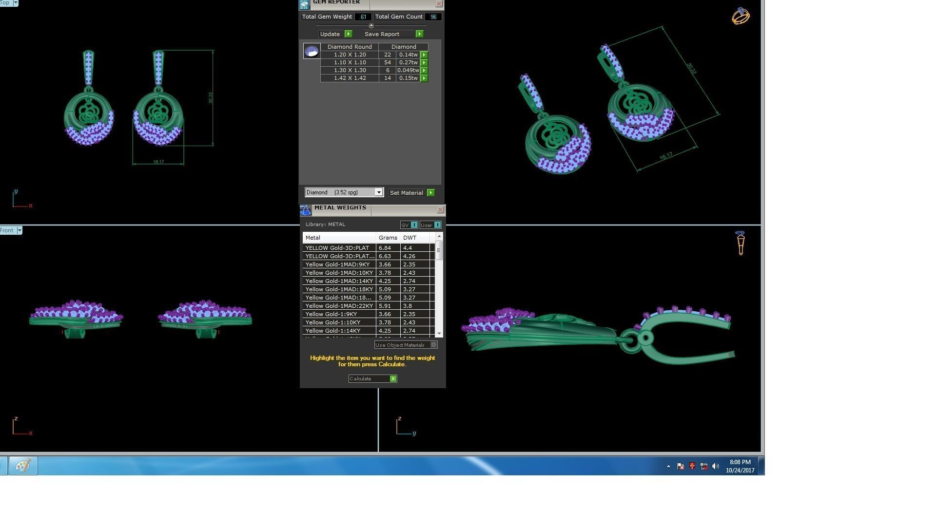Open the Front viewport dropdown arrow
The height and width of the screenshot is (526, 936).
(19, 231)
